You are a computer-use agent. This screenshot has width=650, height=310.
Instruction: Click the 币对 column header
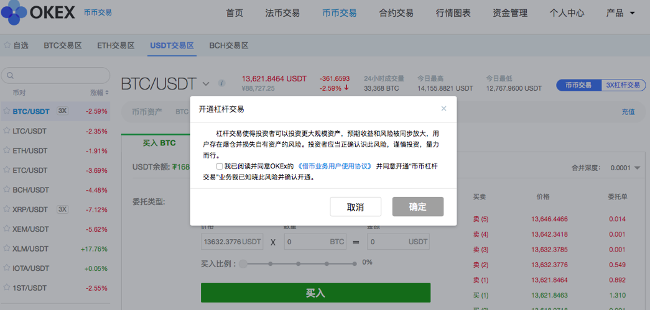click(19, 93)
